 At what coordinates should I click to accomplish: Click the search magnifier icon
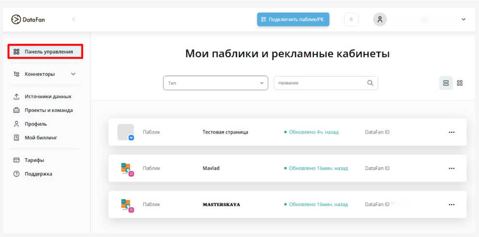370,83
